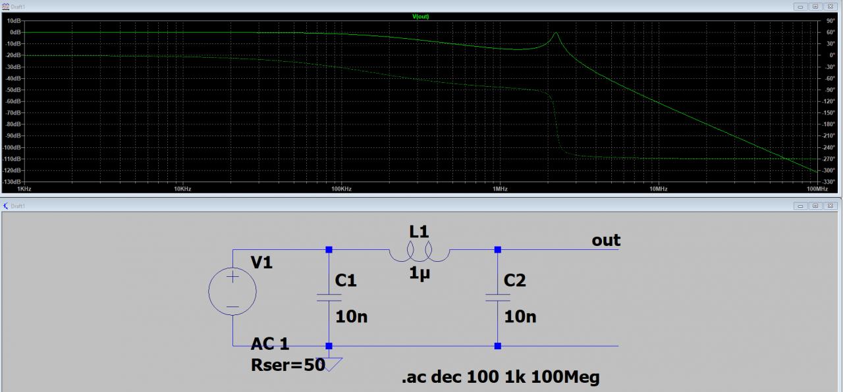
Task: Click the '-20dB' magnitude axis label
Action: 13,55
